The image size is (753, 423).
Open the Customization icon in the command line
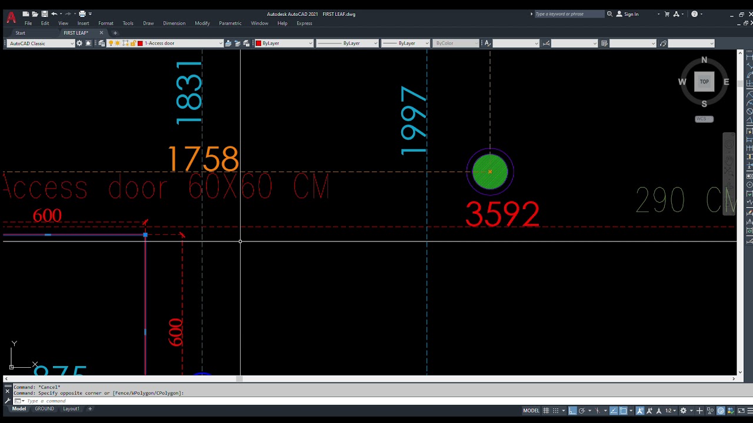click(x=8, y=401)
